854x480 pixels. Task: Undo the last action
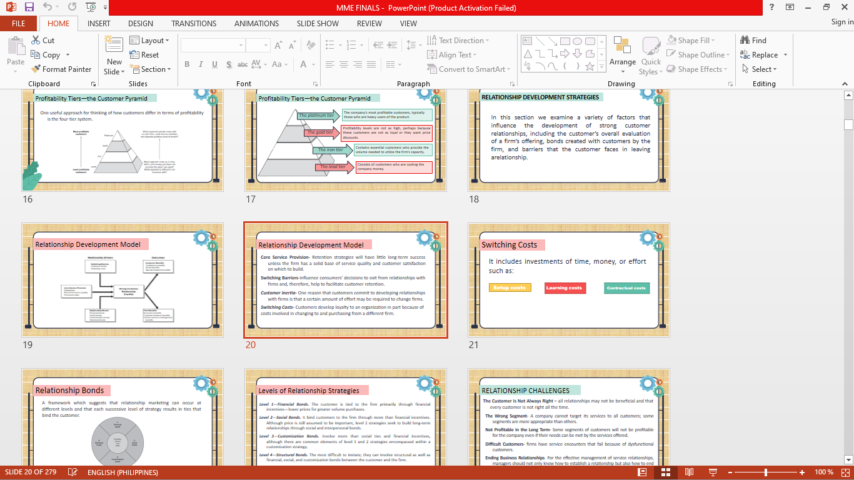(x=49, y=7)
